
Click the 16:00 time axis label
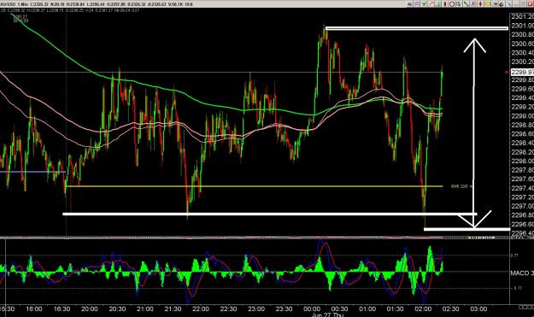pos(33,308)
